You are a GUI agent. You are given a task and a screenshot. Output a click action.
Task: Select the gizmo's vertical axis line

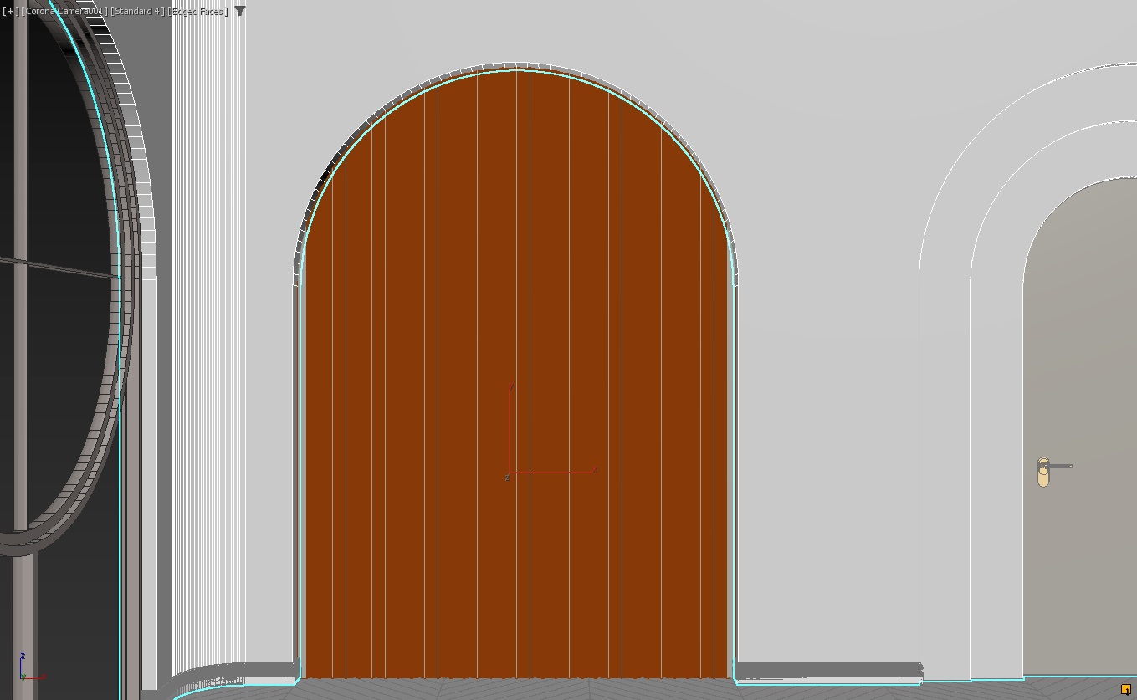coord(509,429)
